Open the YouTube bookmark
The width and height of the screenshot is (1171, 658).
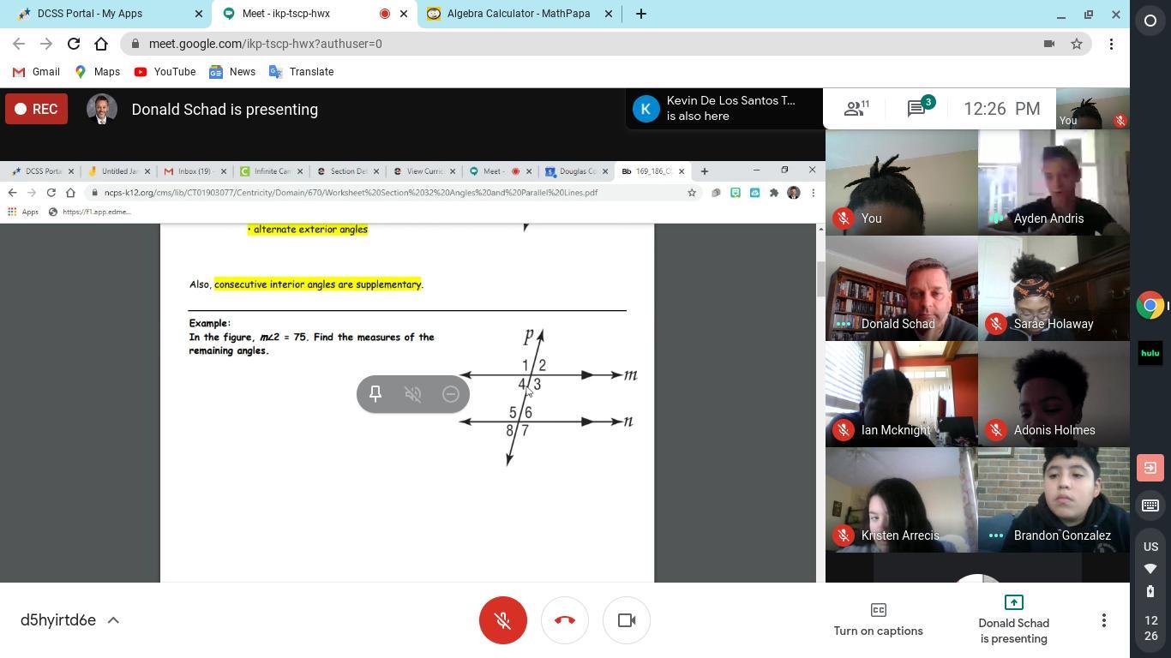pos(165,72)
